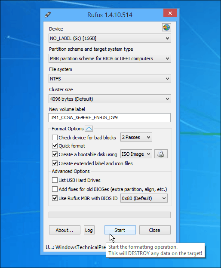The height and width of the screenshot is (268, 221).
Task: Uncheck the Quick format option
Action: point(55,146)
